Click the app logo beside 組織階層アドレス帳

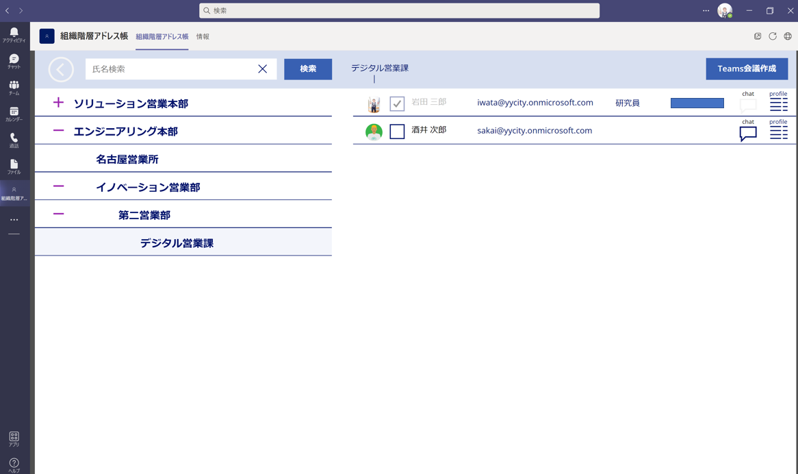coord(47,36)
